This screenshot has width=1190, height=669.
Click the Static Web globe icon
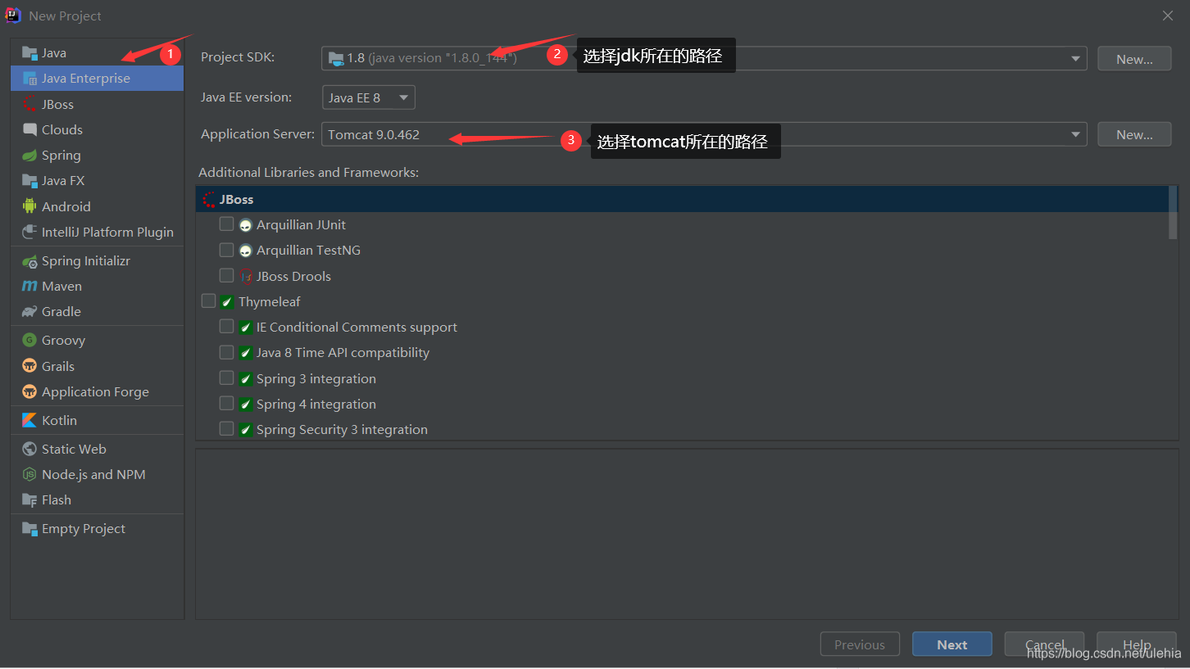coord(30,449)
